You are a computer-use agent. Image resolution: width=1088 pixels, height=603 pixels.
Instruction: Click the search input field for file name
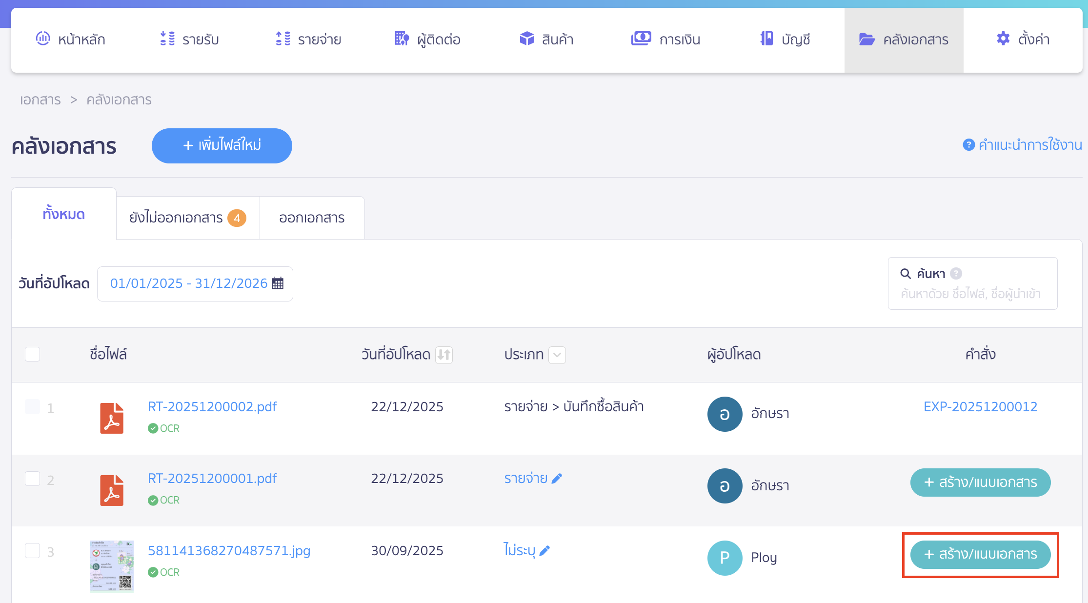pyautogui.click(x=971, y=294)
